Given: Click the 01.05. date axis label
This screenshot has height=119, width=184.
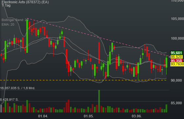Looking at the screenshot, I should coord(89,116).
